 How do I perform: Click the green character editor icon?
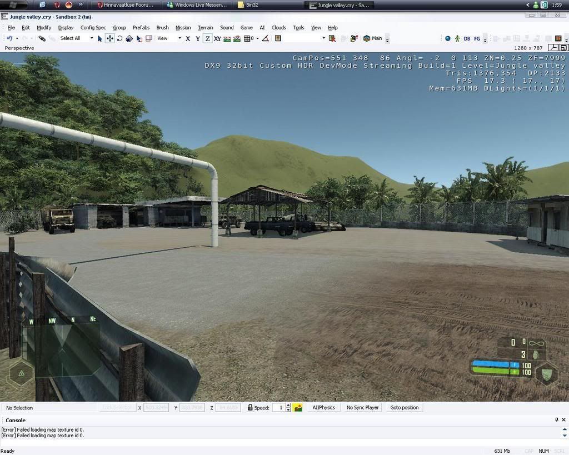coord(457,38)
